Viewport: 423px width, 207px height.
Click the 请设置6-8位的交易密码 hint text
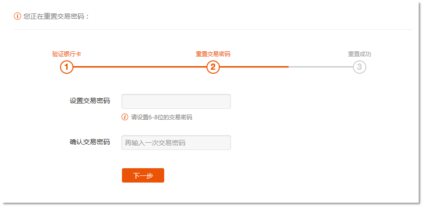tap(161, 117)
